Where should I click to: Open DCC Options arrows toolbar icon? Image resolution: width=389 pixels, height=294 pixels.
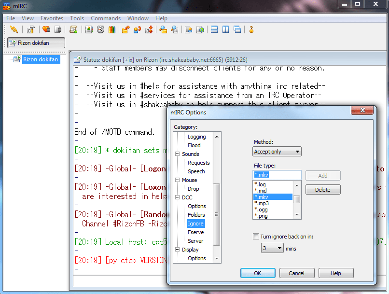pyautogui.click(x=149, y=29)
